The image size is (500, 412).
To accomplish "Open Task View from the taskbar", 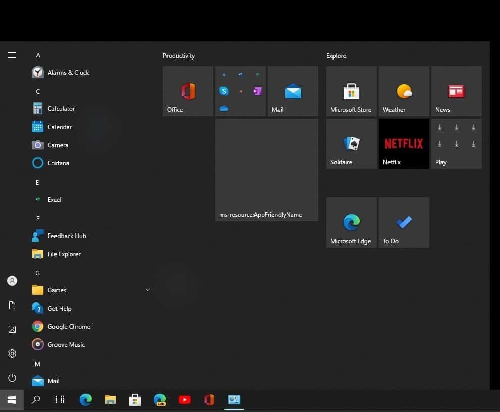I will (60, 399).
